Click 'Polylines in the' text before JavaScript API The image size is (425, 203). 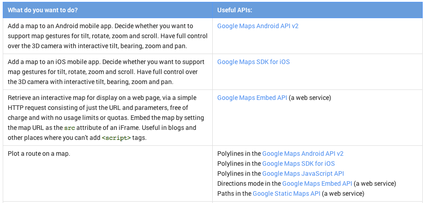click(239, 174)
